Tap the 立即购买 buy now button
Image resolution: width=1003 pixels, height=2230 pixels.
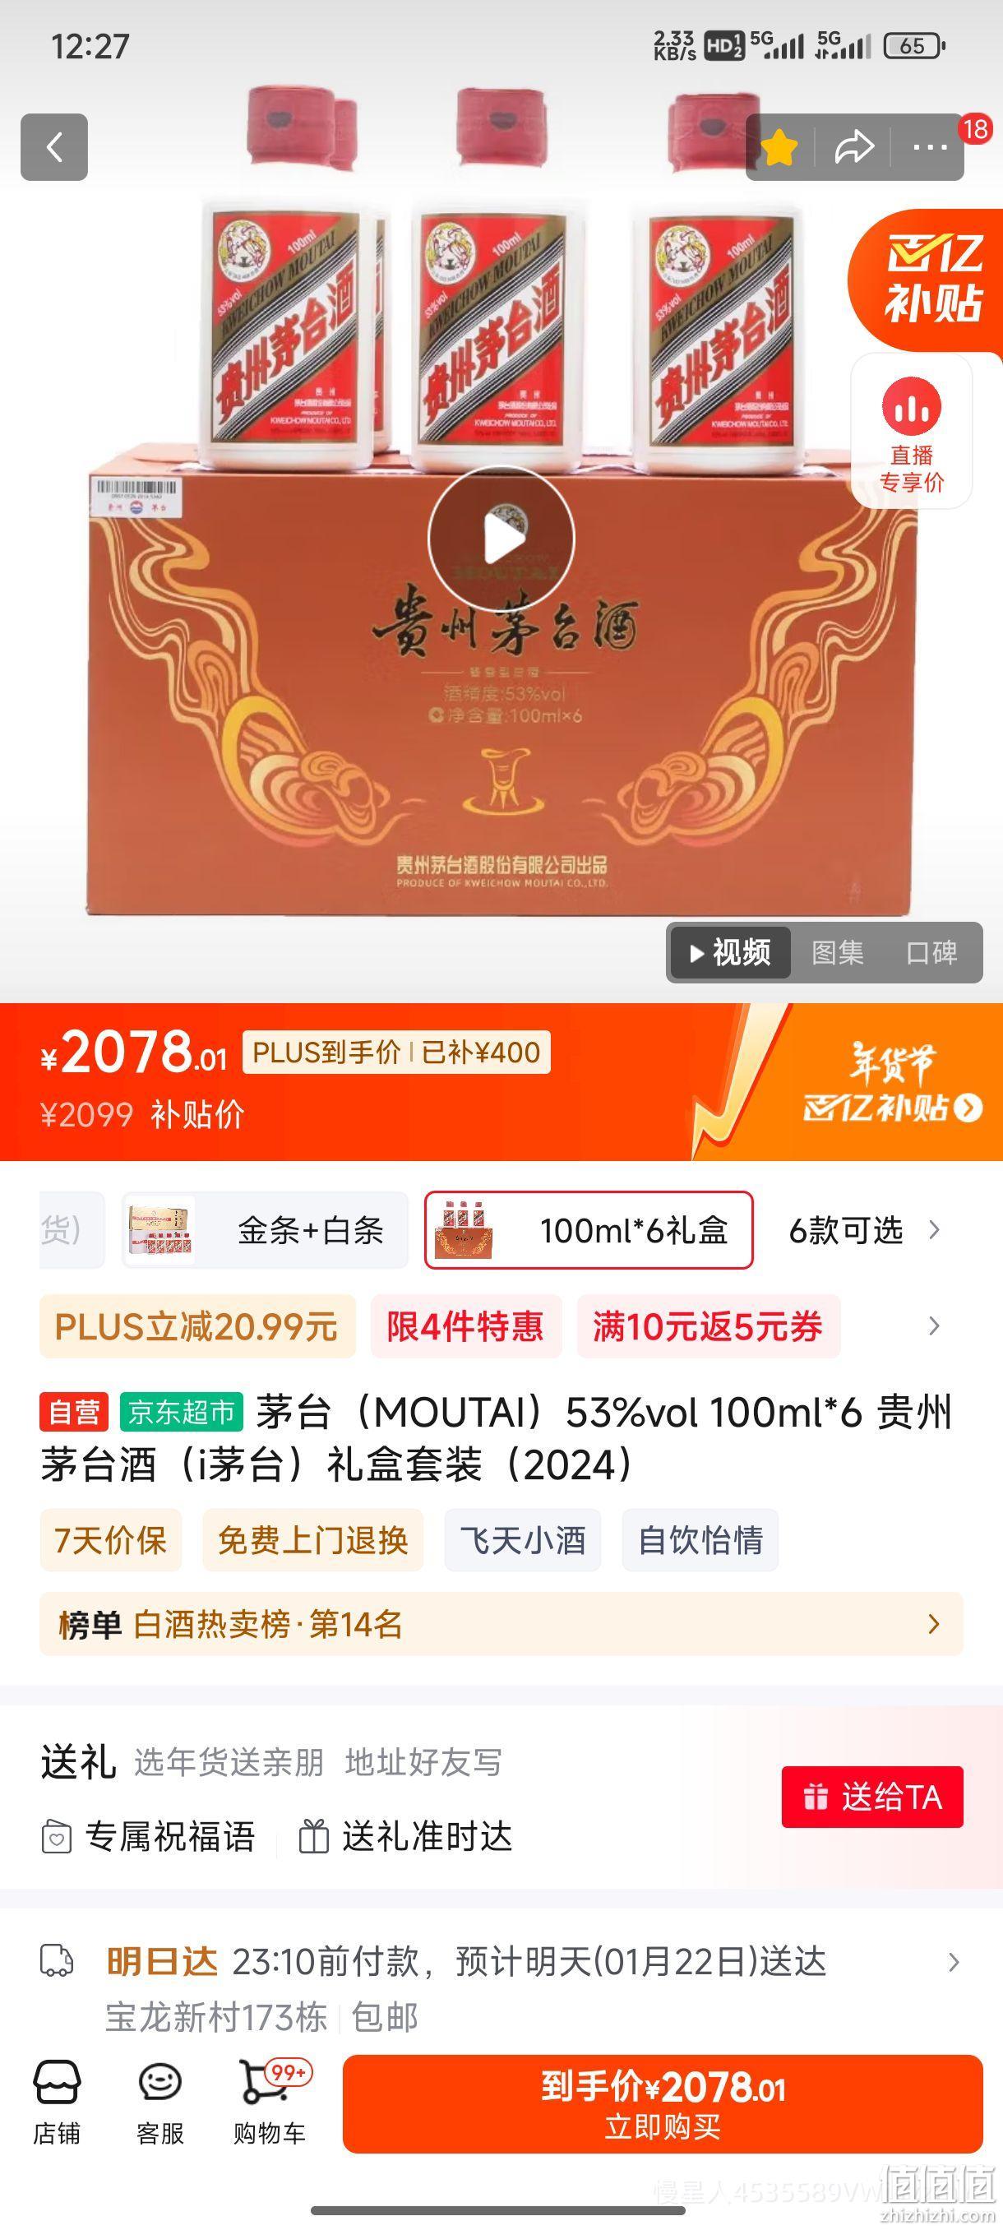[663, 2103]
